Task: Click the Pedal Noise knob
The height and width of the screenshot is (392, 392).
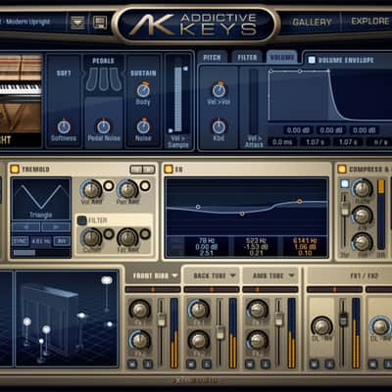Action: click(x=104, y=126)
